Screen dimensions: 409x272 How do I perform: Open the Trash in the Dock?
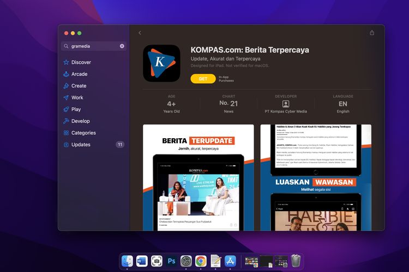point(296,261)
